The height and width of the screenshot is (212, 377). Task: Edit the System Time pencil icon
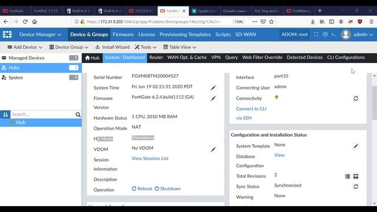point(213,88)
